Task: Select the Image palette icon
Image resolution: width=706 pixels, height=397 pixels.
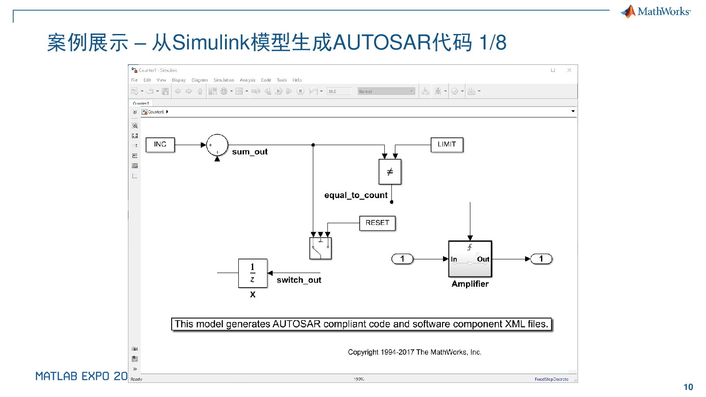Action: (x=135, y=166)
